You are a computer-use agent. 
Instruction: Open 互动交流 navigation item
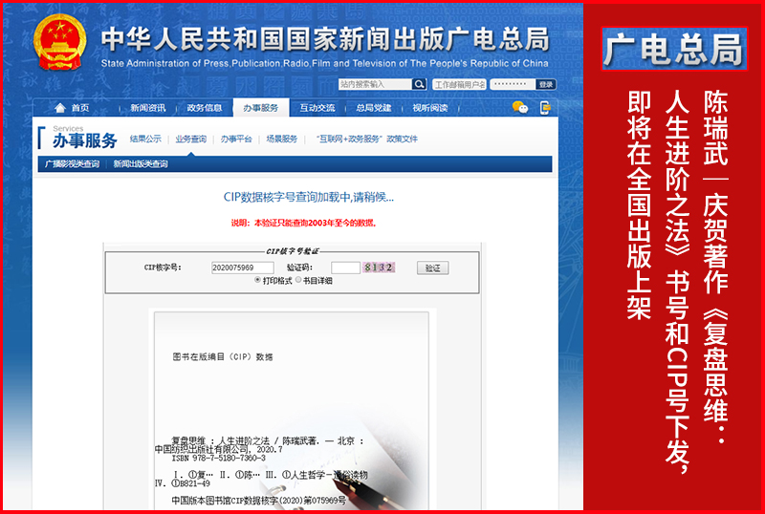(x=317, y=108)
